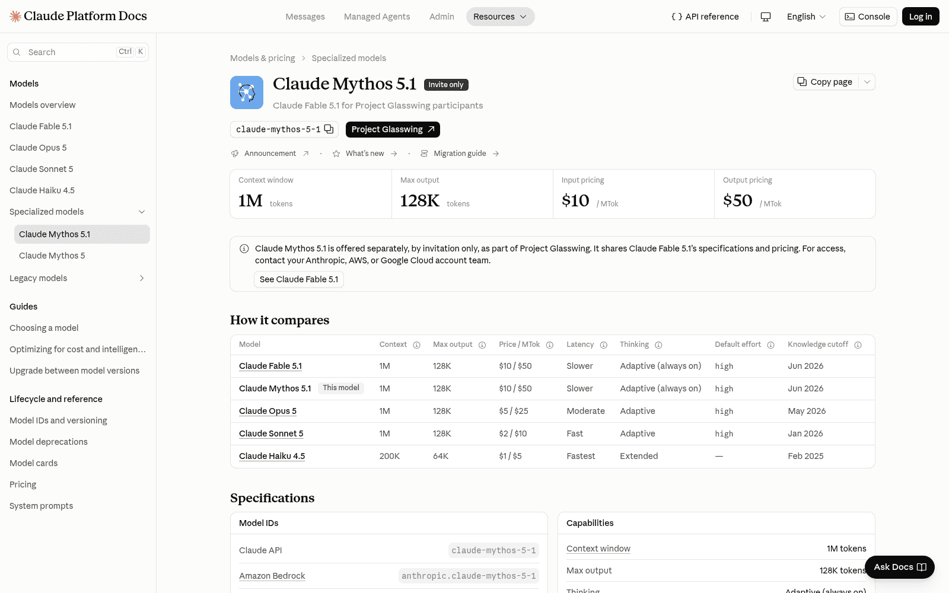Click the Claude Platform Docs starburst logo
Viewport: 949px width, 593px height.
click(x=15, y=16)
